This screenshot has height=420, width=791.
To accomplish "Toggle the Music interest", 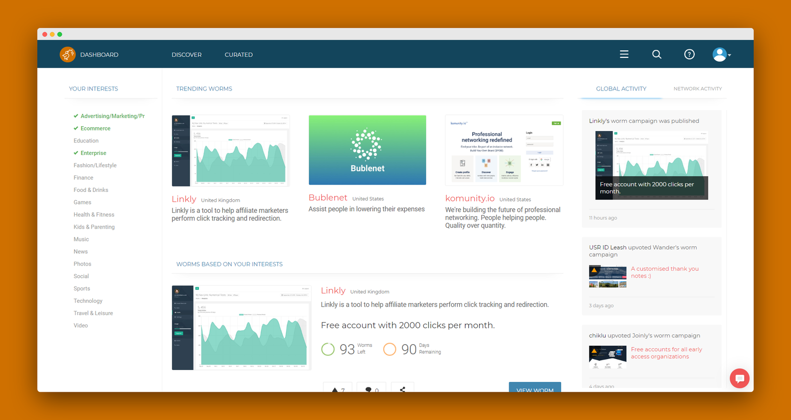I will click(x=82, y=240).
